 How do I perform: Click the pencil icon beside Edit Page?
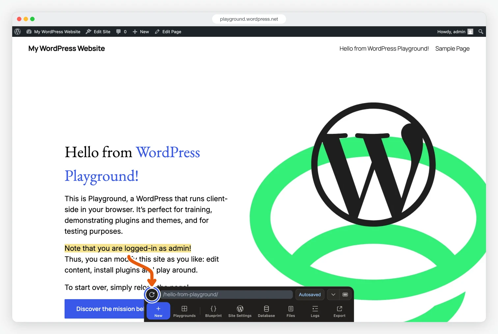pyautogui.click(x=157, y=32)
